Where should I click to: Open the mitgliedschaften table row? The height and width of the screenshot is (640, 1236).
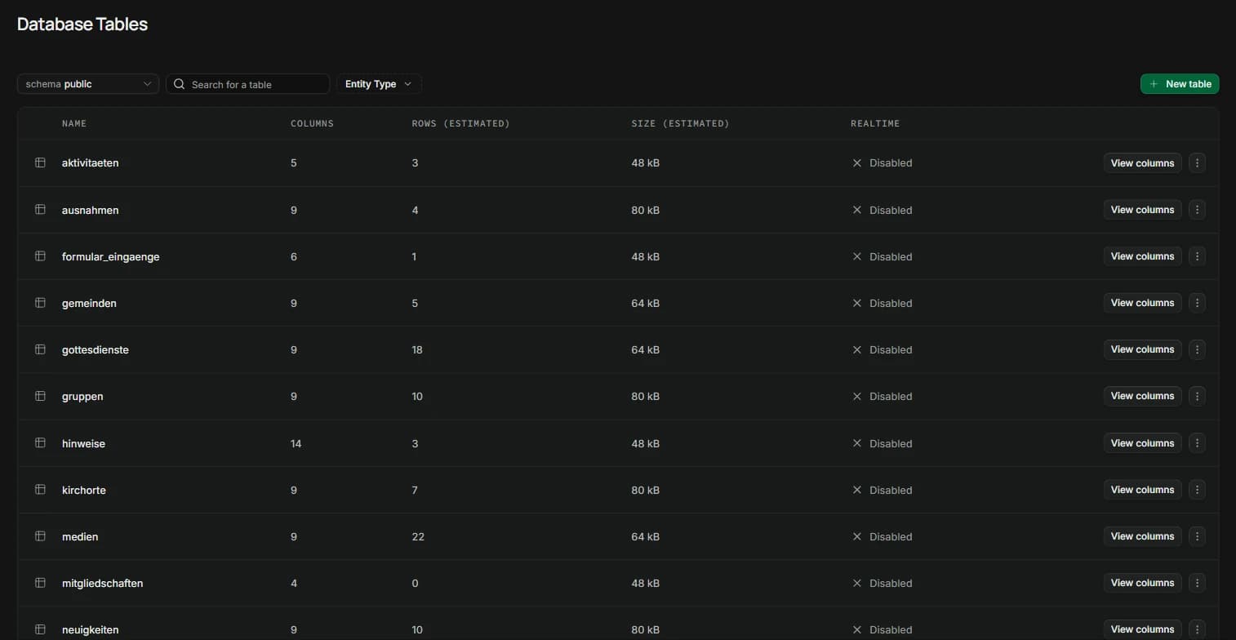(618, 583)
